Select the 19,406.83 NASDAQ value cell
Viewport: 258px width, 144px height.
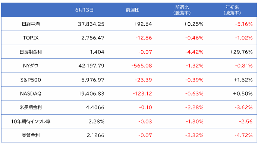[x=91, y=94]
